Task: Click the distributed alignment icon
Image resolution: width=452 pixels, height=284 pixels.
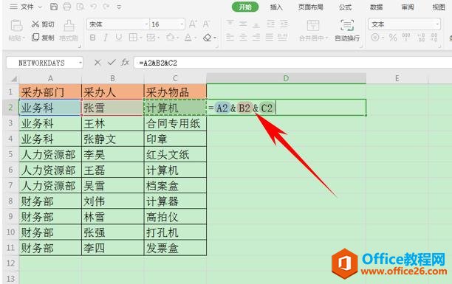Action: [282, 37]
